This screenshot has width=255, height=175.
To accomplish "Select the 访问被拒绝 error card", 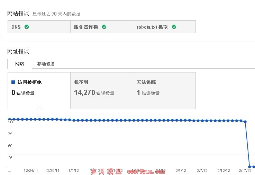I will 39,90.
